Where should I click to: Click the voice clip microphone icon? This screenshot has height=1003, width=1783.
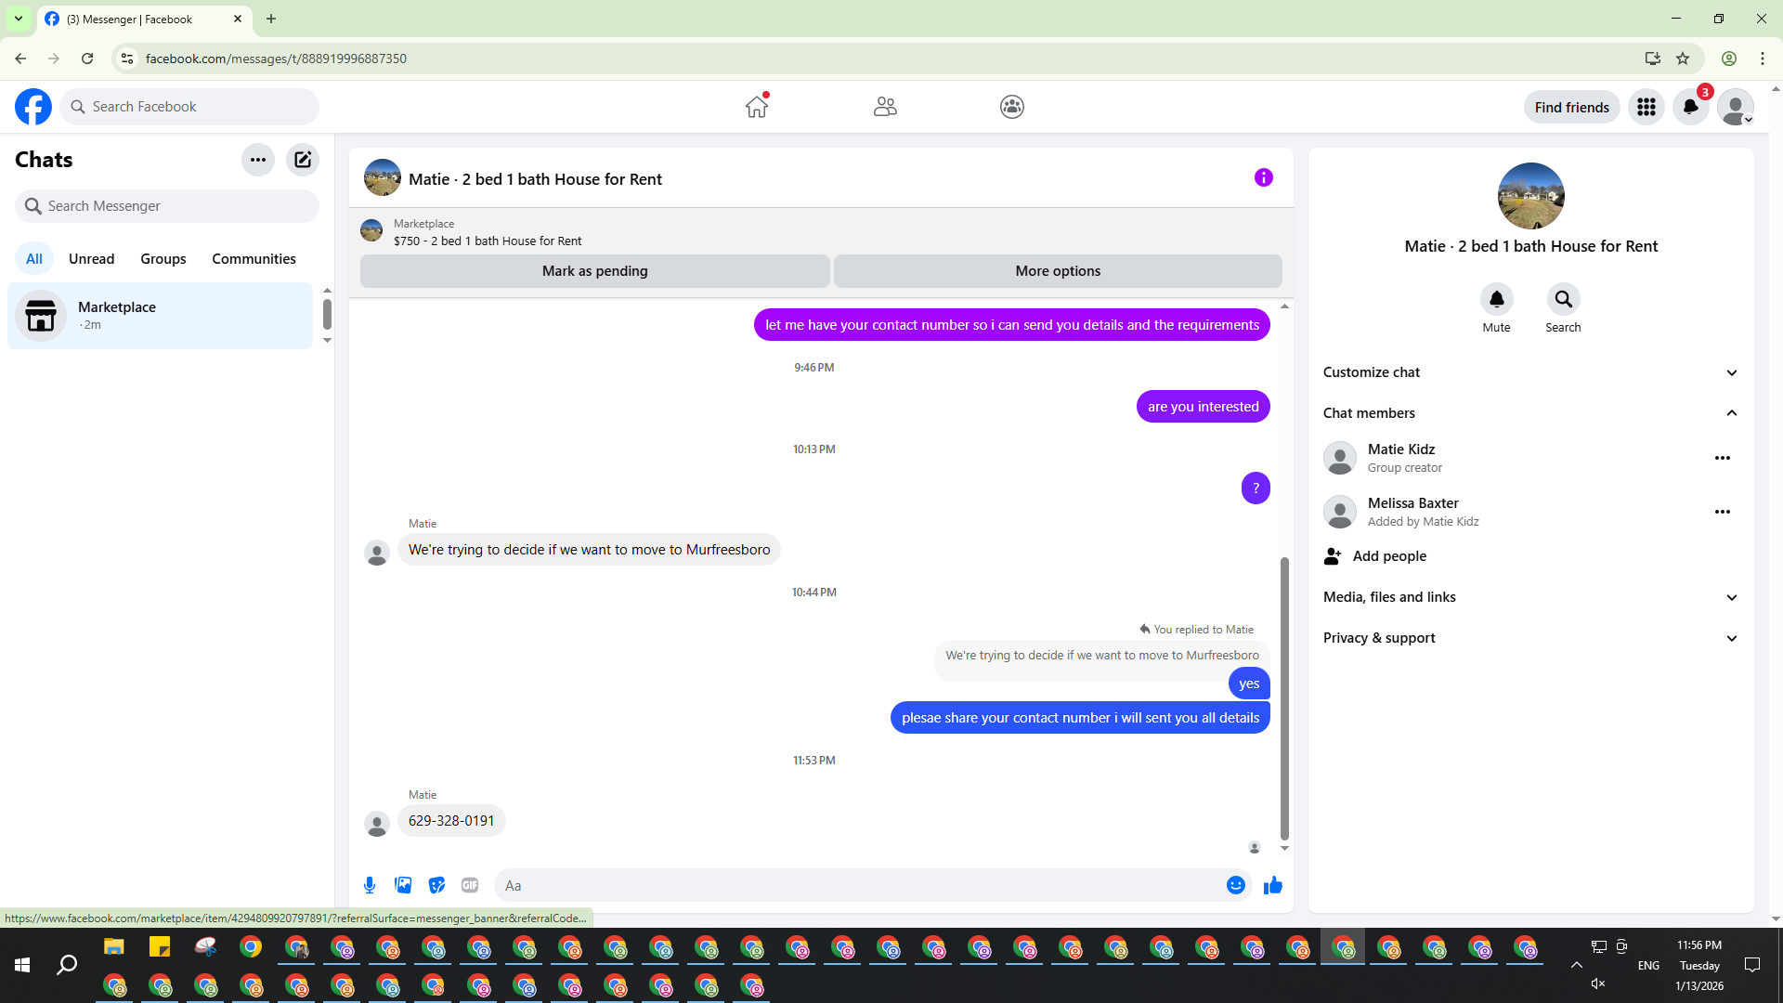[x=370, y=885]
